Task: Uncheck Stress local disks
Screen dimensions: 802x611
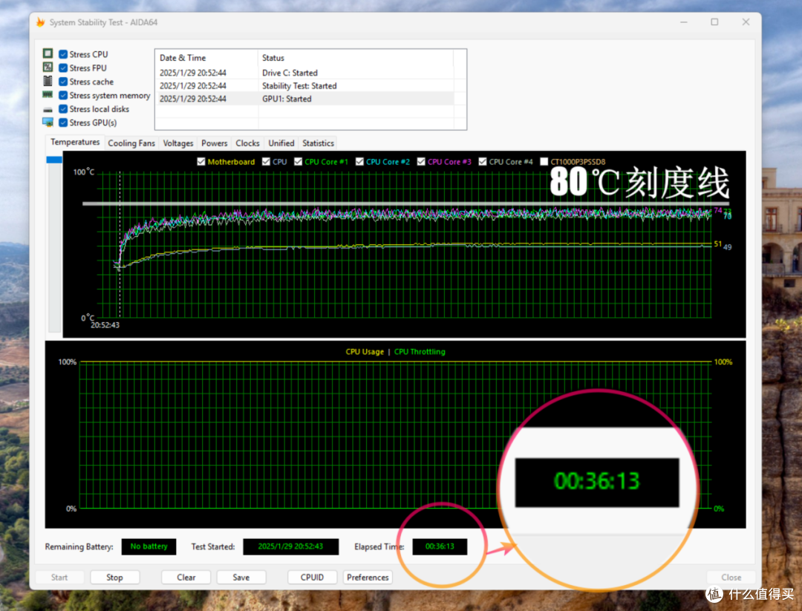Action: coord(63,109)
